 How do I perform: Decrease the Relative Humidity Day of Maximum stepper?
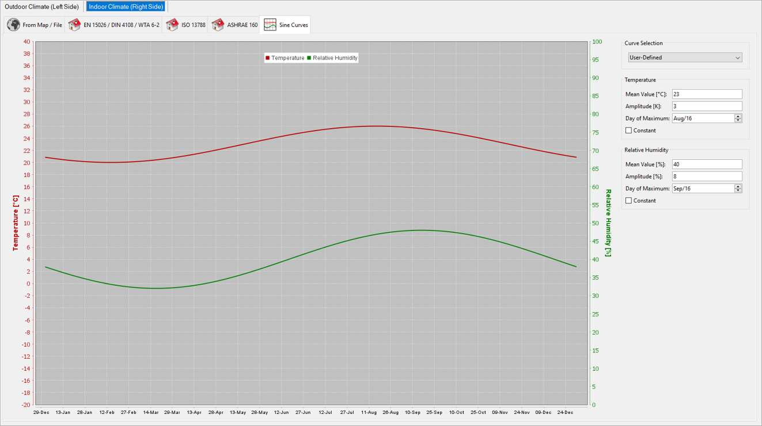point(738,191)
